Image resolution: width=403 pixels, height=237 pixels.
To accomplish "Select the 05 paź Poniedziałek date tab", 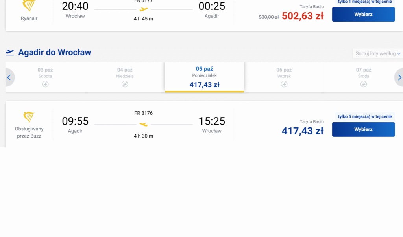I will (x=204, y=77).
